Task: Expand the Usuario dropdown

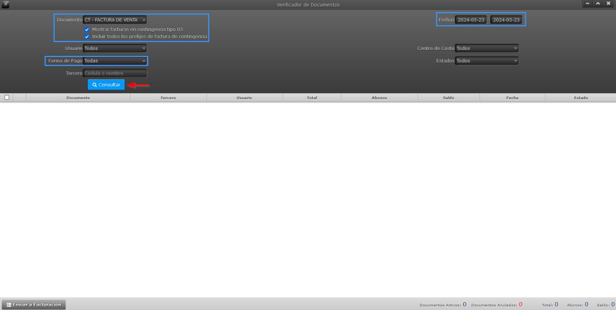Action: (x=115, y=48)
